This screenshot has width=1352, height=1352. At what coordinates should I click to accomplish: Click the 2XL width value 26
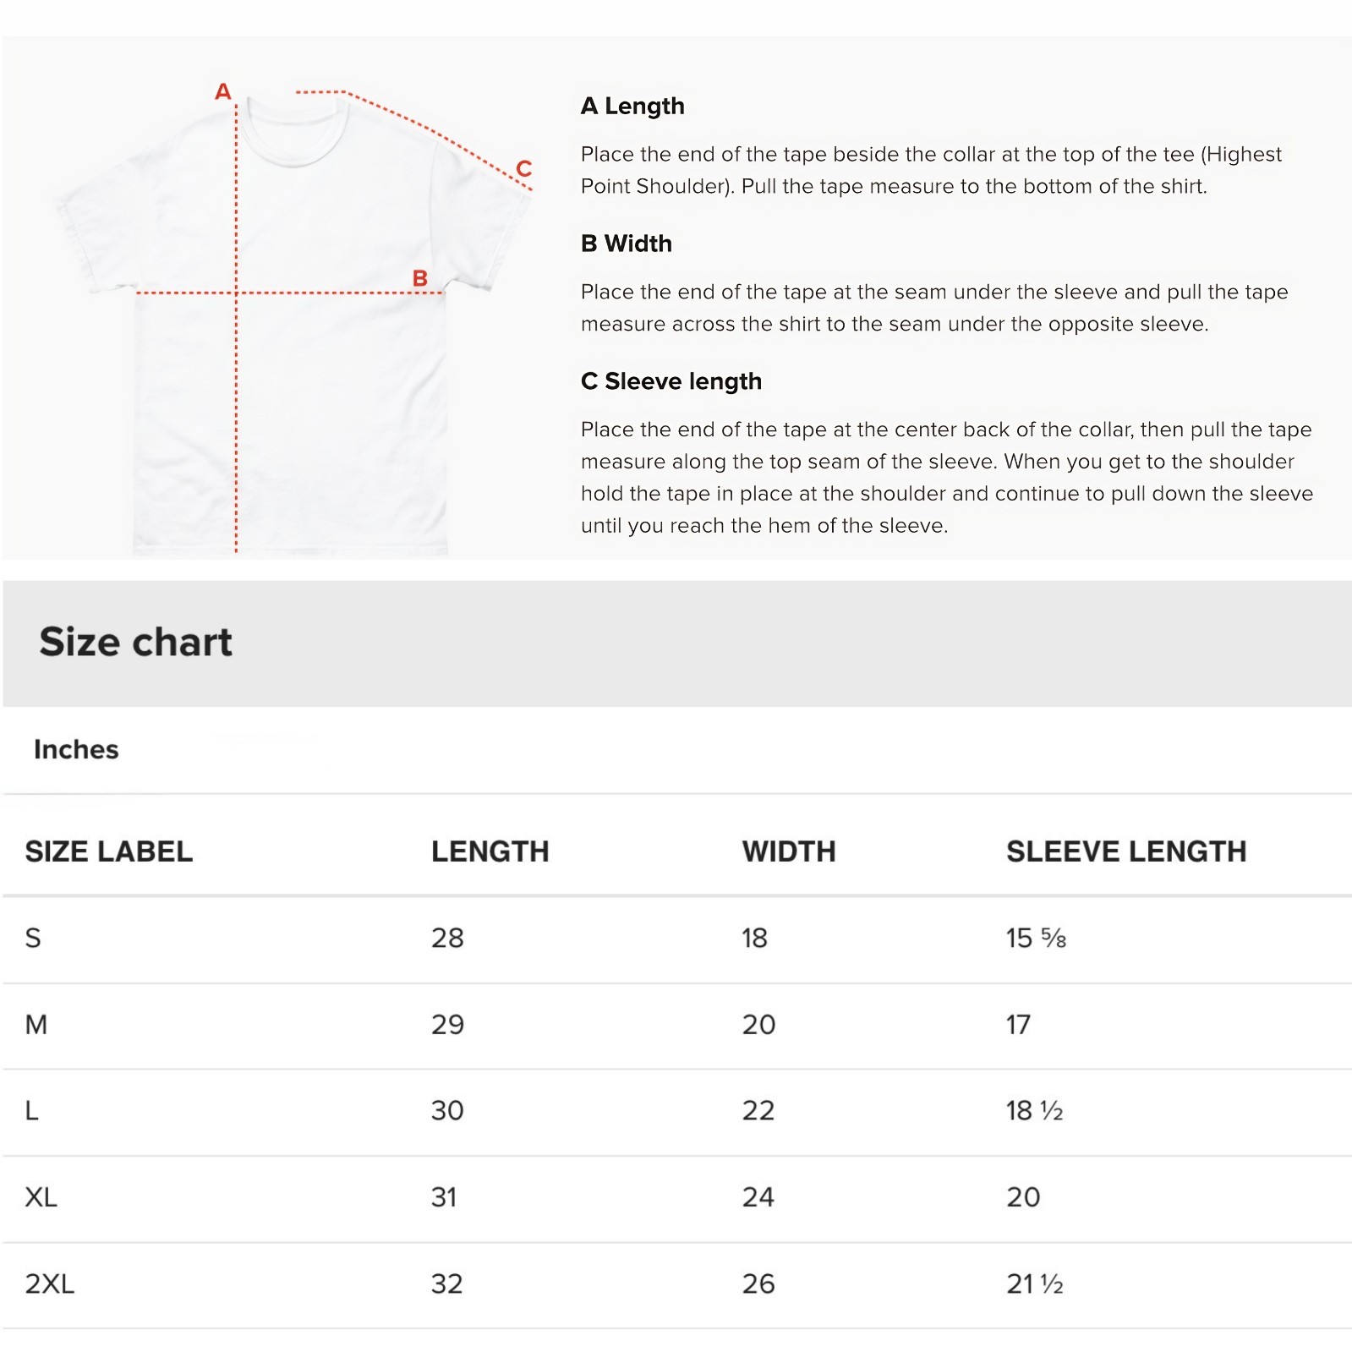(758, 1284)
